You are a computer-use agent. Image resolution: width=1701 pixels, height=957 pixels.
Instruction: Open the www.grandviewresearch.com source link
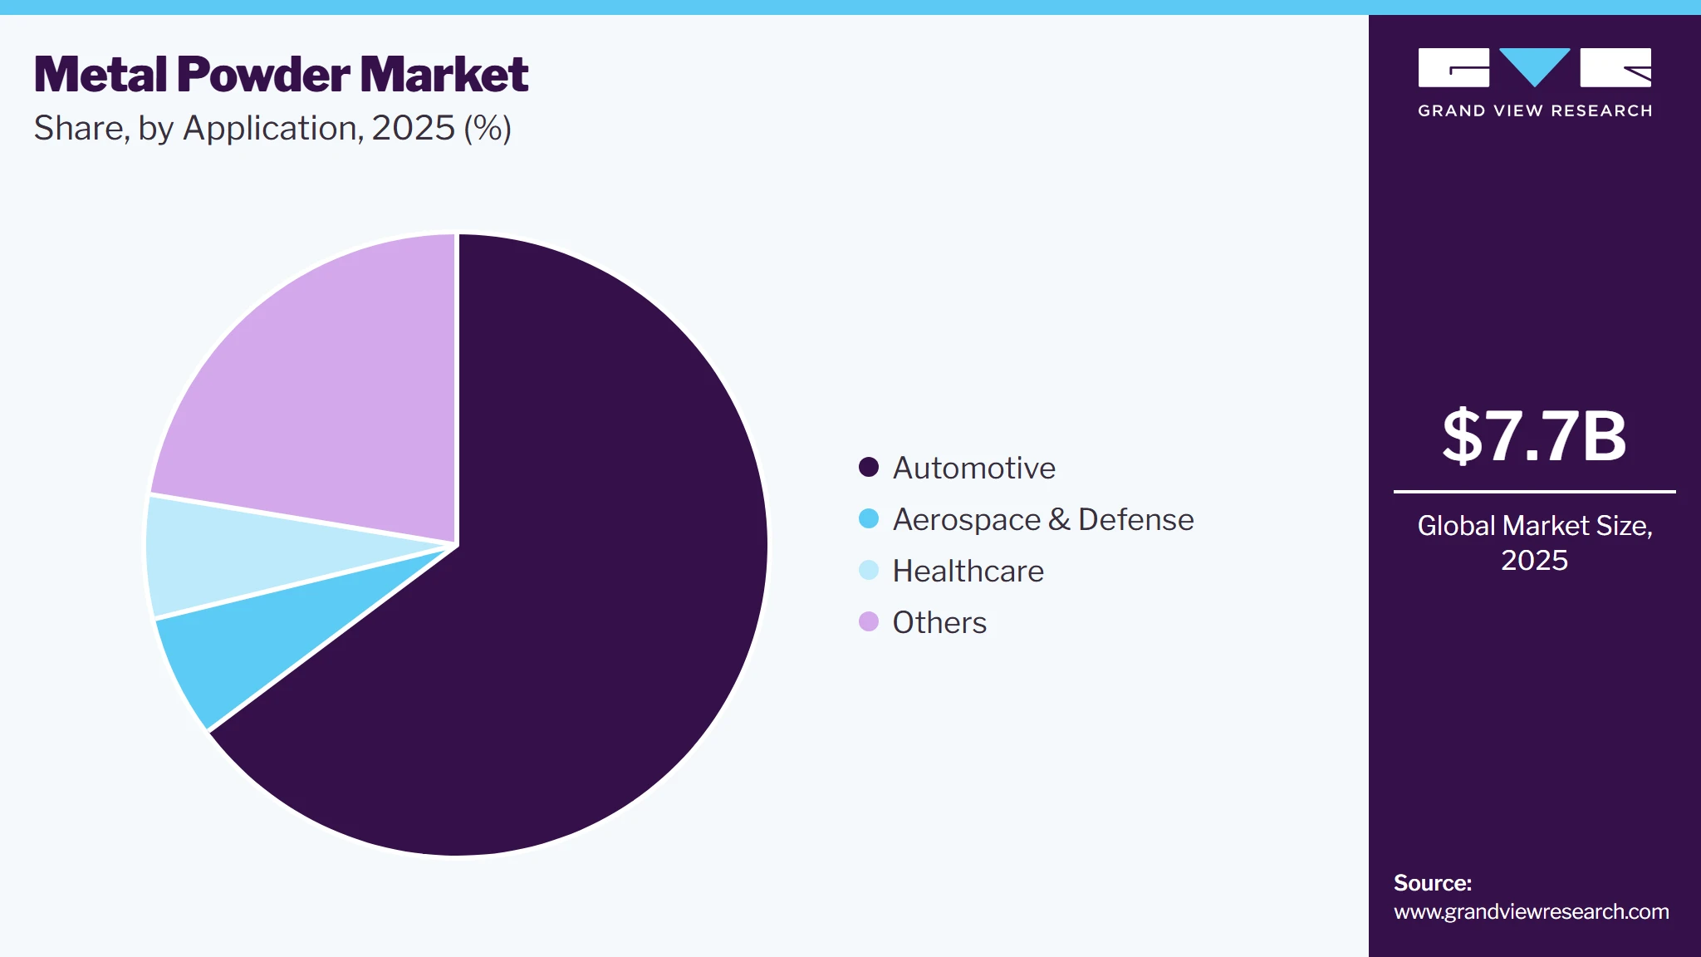click(x=1531, y=911)
